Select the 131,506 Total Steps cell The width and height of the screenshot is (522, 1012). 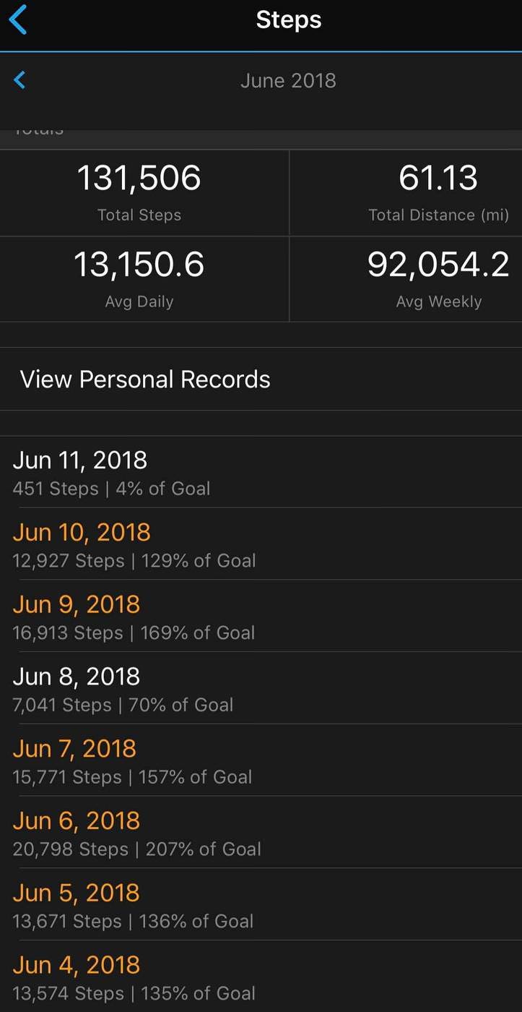[x=139, y=192]
